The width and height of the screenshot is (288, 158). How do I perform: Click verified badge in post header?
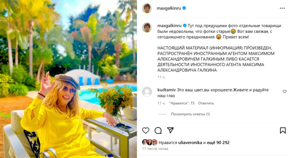pyautogui.click(x=184, y=8)
